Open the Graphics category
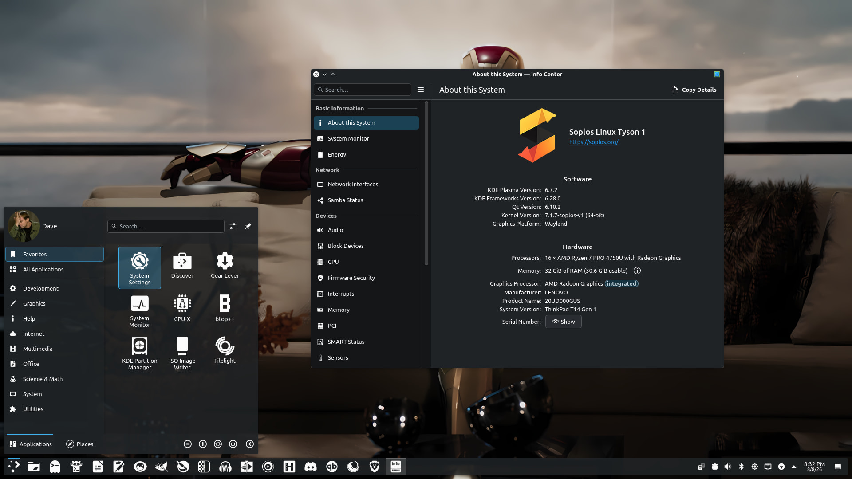The width and height of the screenshot is (852, 479). [55, 303]
